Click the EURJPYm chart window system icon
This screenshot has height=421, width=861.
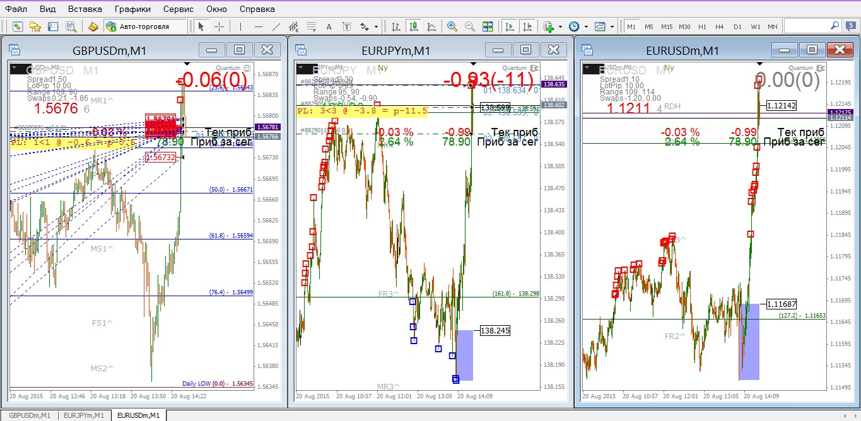[x=302, y=50]
